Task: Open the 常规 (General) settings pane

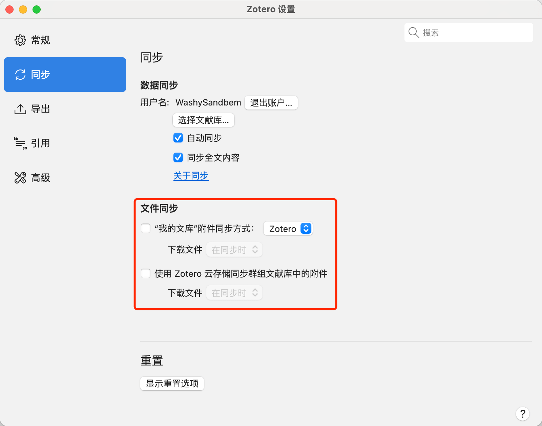Action: pyautogui.click(x=65, y=40)
